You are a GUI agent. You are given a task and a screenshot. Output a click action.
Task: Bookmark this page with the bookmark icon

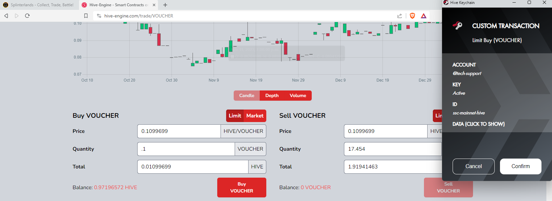86,16
